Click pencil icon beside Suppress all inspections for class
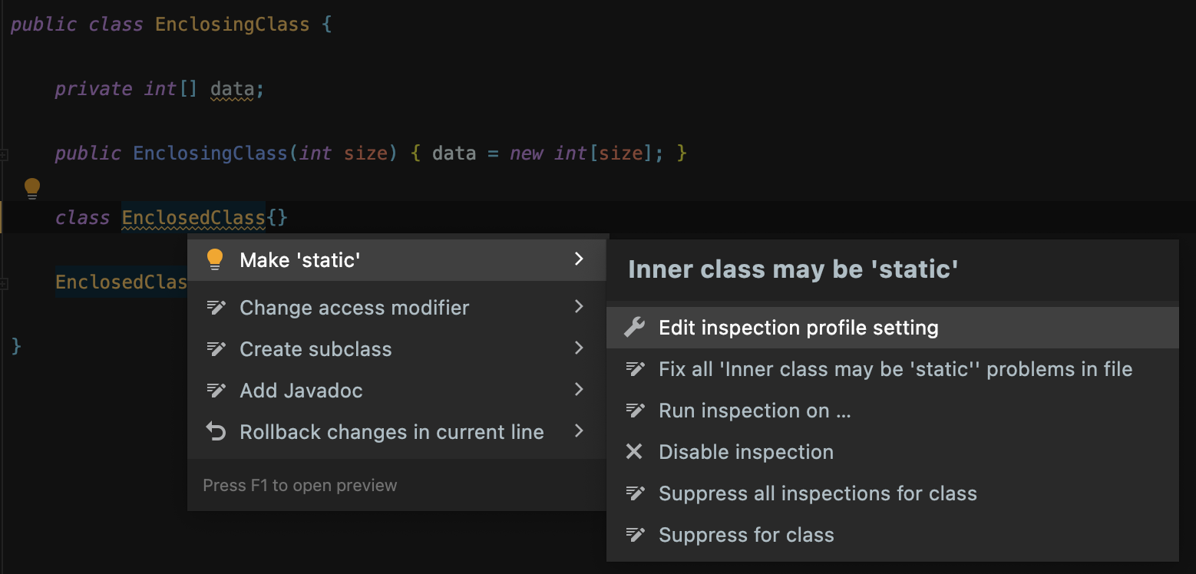The width and height of the screenshot is (1196, 574). tap(635, 493)
